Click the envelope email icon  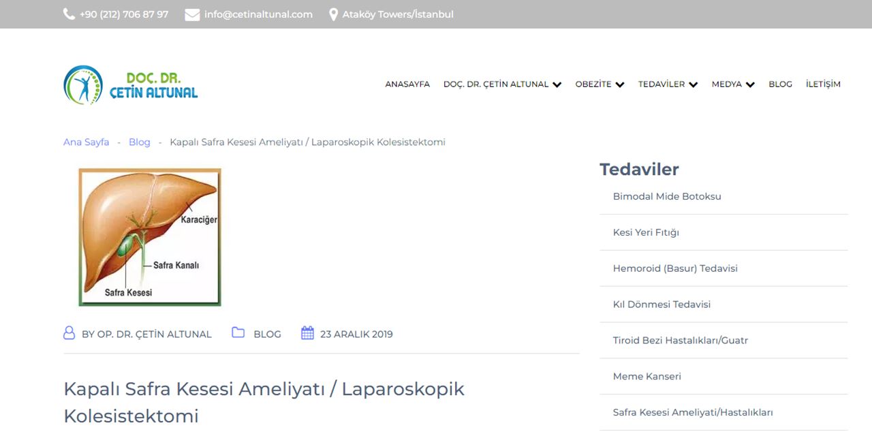click(192, 14)
